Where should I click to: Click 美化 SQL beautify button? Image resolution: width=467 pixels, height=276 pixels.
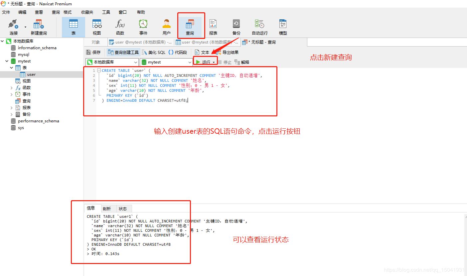154,52
